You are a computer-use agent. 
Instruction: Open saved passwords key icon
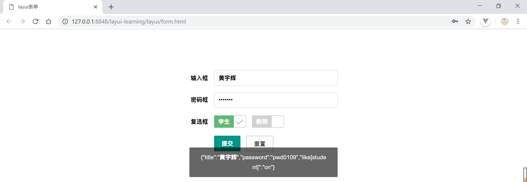[x=455, y=21]
